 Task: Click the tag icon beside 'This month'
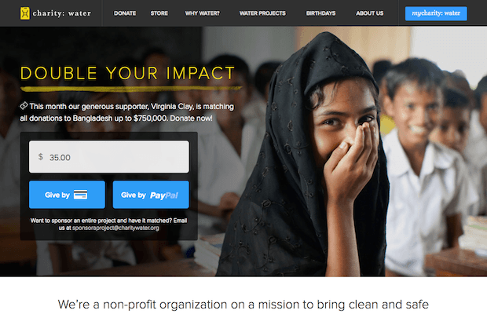24,106
